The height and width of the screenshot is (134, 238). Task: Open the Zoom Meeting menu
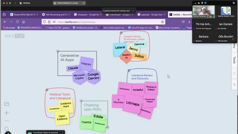tap(25, 3)
